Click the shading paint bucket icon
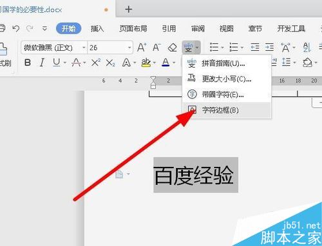The height and width of the screenshot is (246, 322). (307, 62)
